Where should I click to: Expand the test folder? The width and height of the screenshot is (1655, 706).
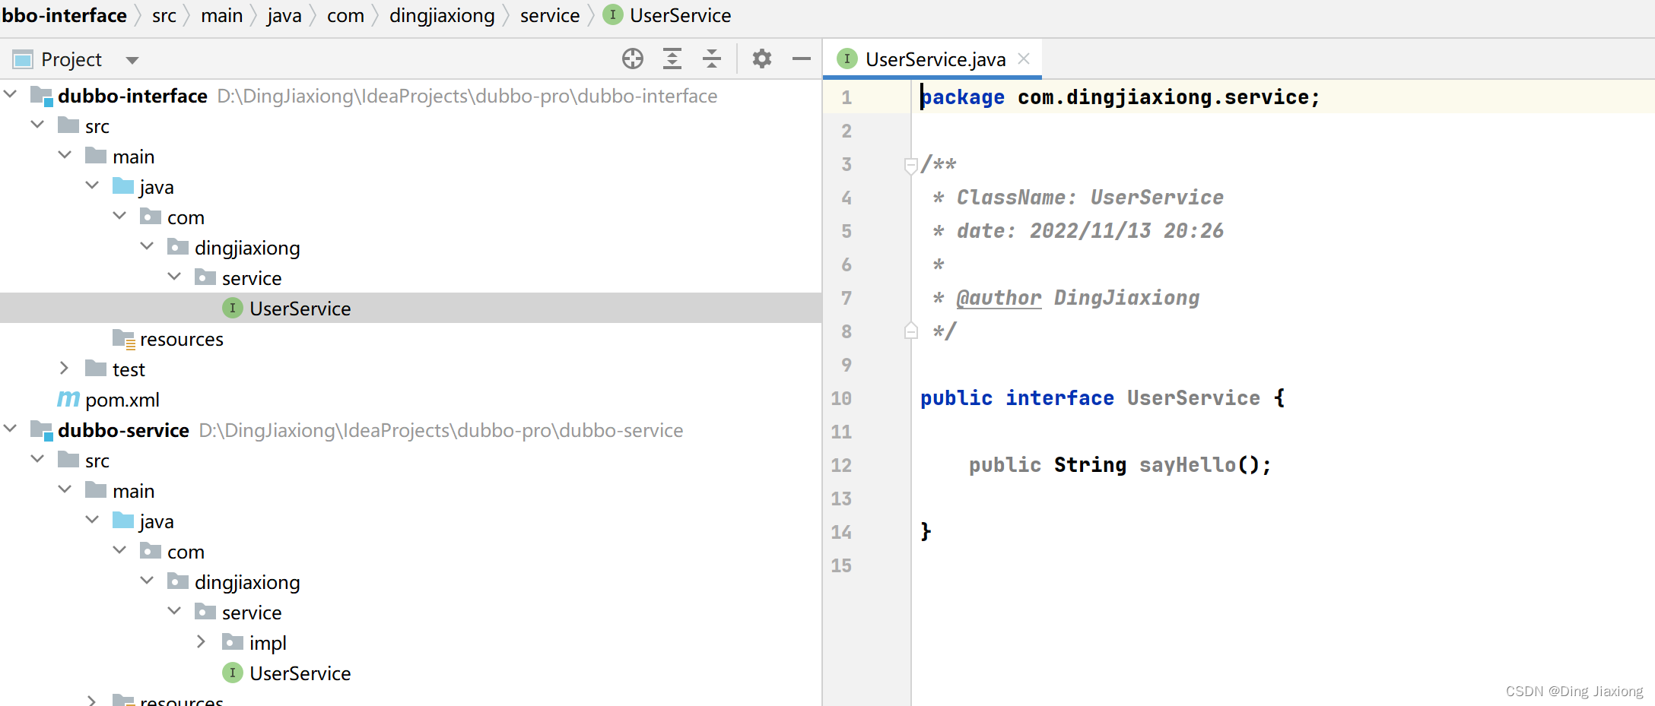click(65, 369)
